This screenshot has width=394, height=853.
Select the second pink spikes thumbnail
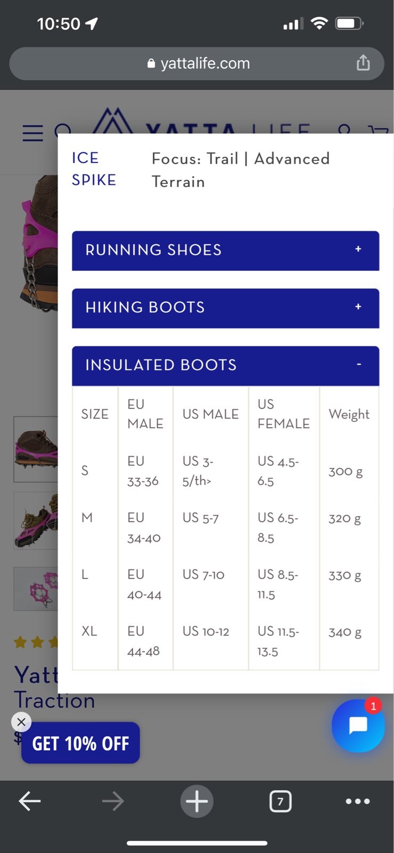(x=36, y=520)
